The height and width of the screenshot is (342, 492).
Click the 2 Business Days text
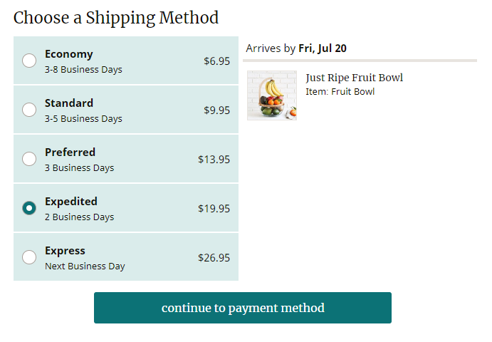point(79,217)
